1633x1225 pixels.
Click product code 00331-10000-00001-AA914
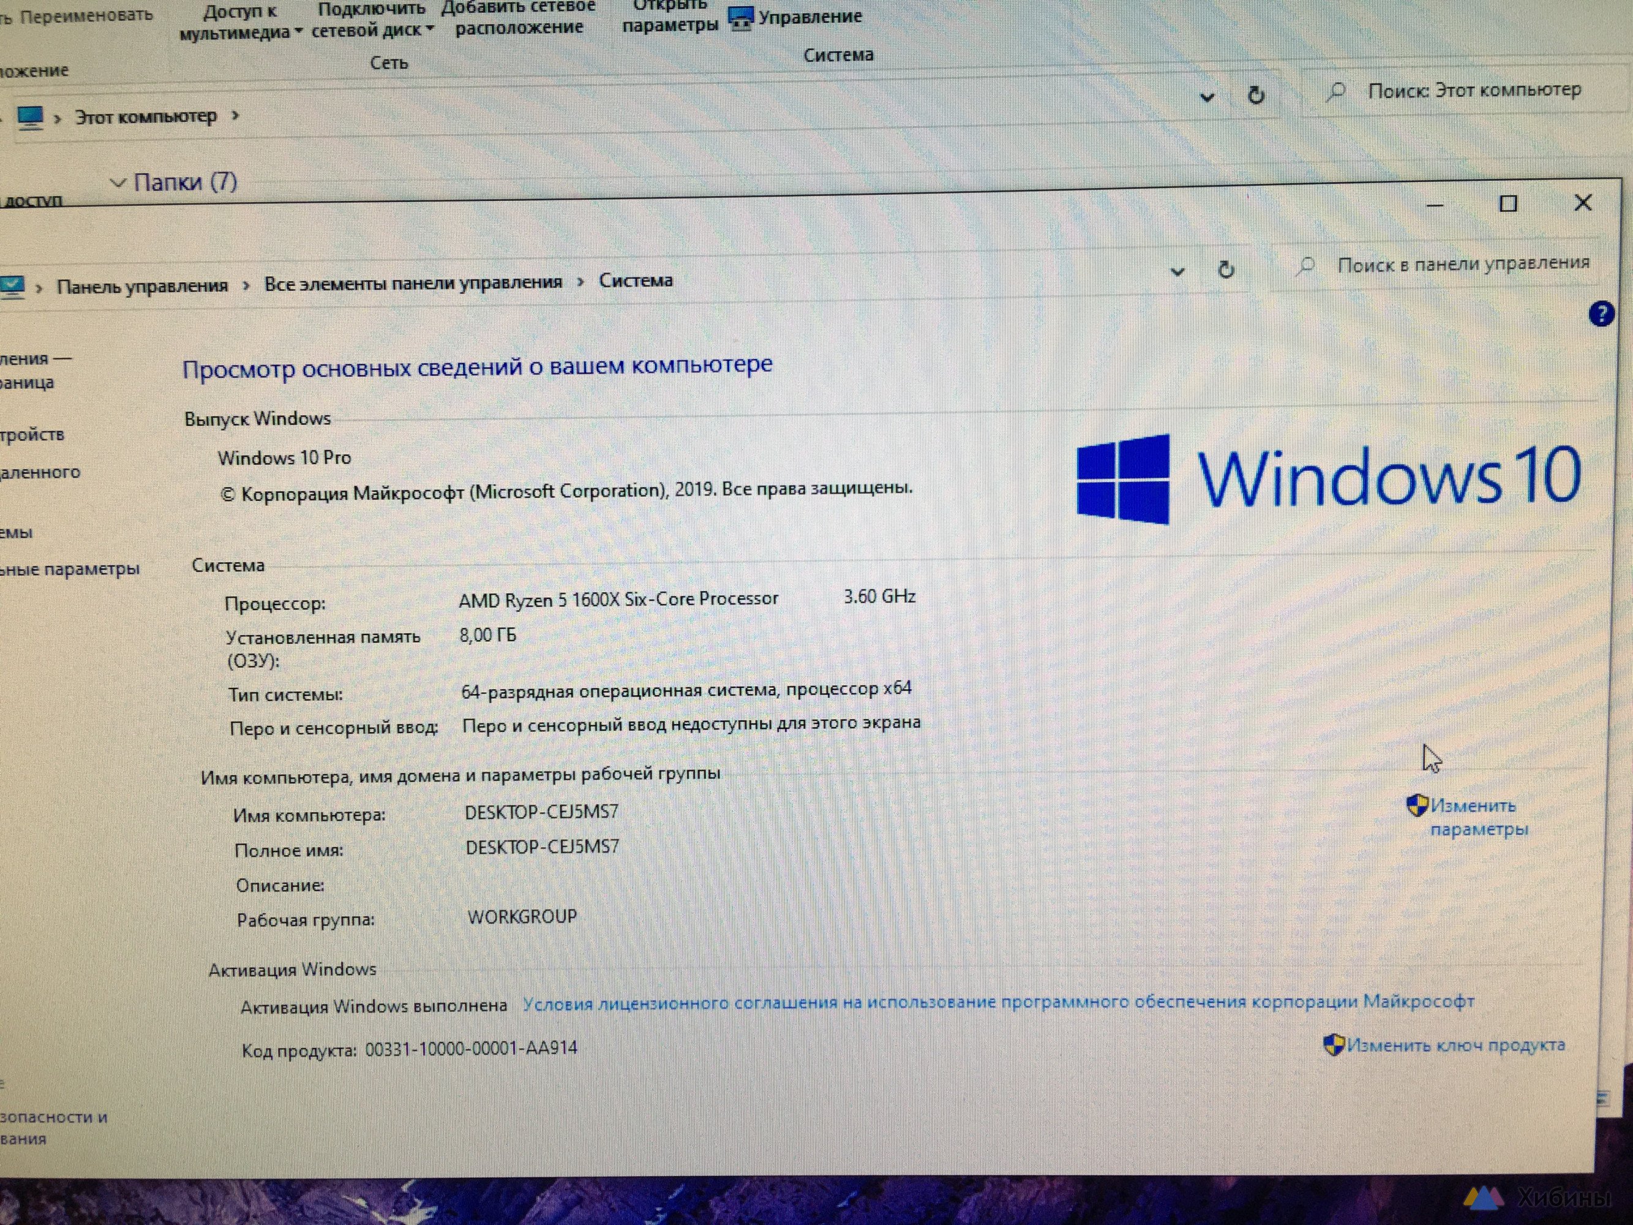pyautogui.click(x=471, y=1049)
